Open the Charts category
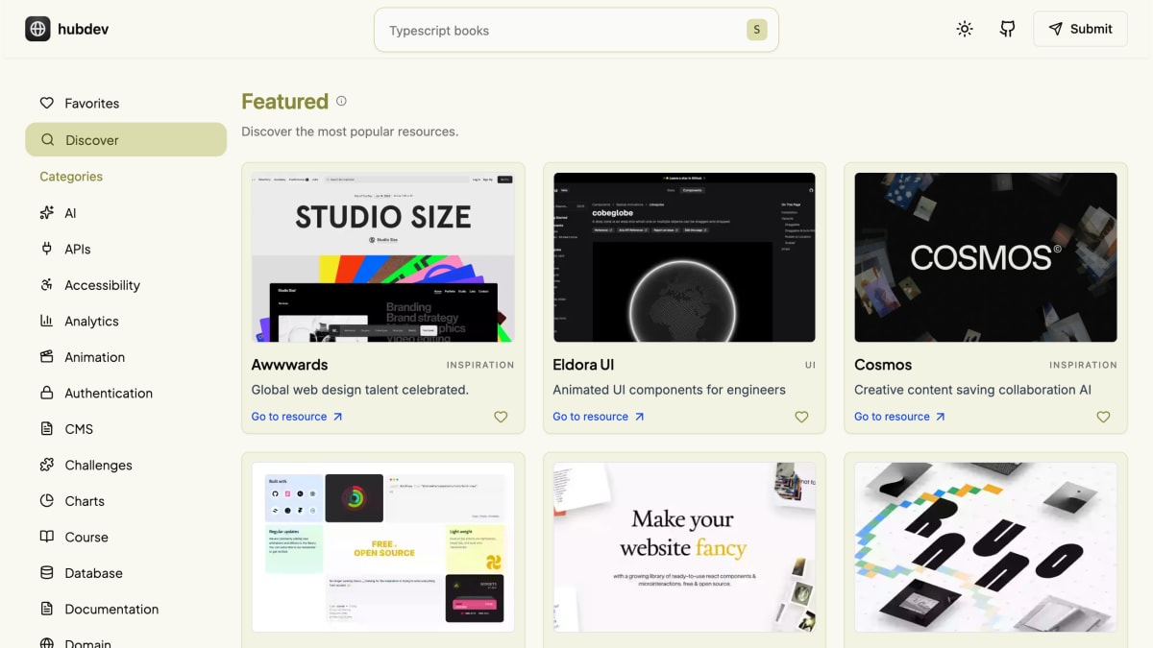 pyautogui.click(x=126, y=501)
